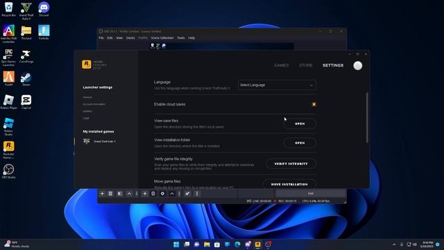Screen dimensions: 444x250
Task: Open the Rockstar Games logo in launcher header
Action: coord(87,65)
